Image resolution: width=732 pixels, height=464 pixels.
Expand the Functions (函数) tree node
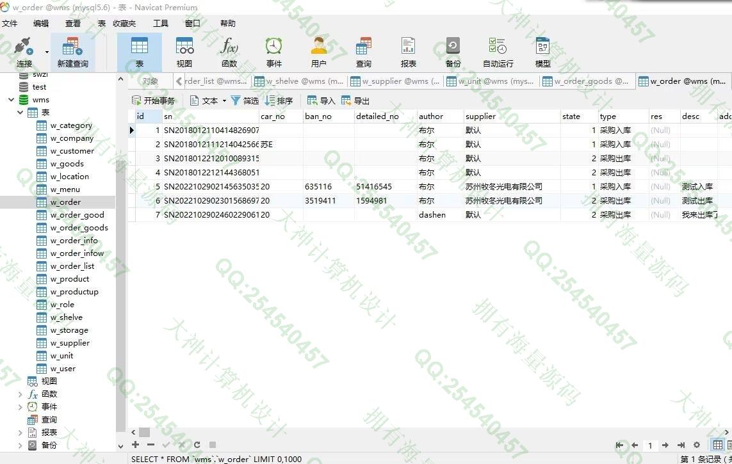[20, 394]
